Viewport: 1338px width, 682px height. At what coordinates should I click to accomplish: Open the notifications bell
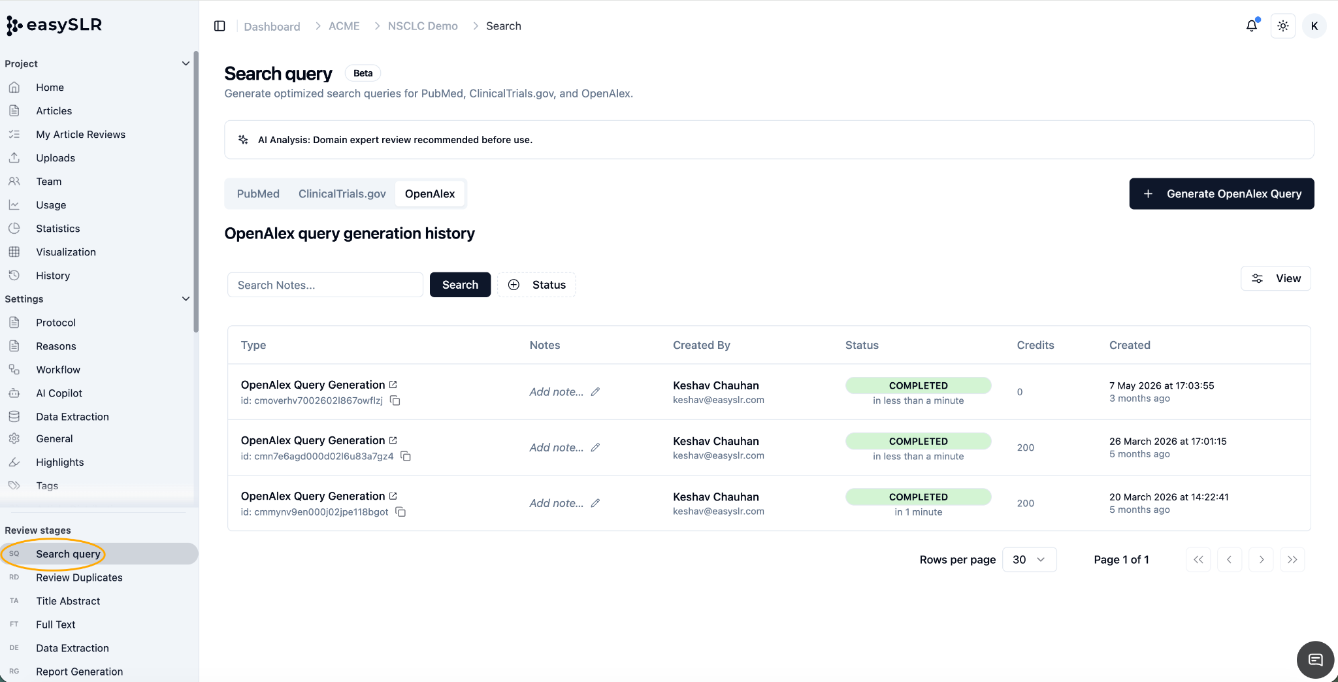point(1251,25)
